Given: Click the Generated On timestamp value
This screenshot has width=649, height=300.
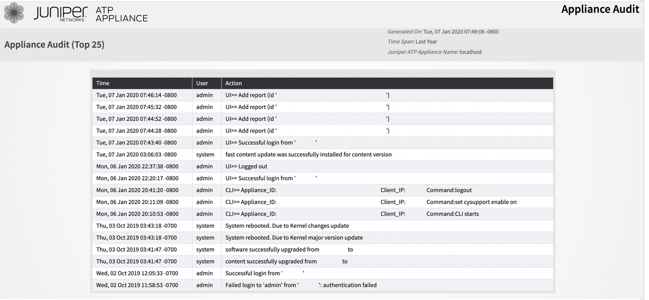Looking at the screenshot, I should click(461, 32).
